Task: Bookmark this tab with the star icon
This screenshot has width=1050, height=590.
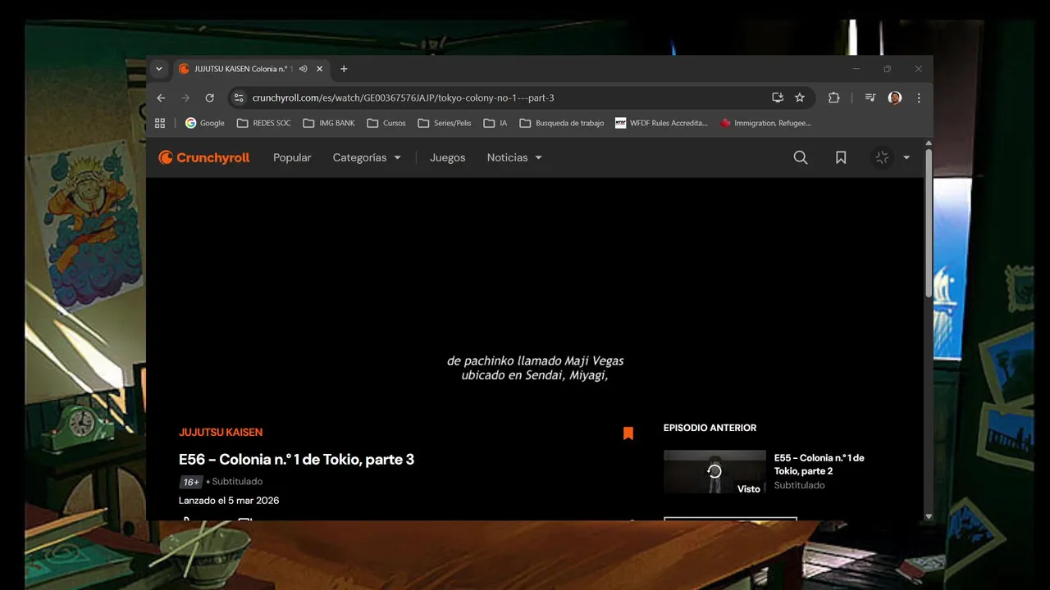Action: click(800, 98)
